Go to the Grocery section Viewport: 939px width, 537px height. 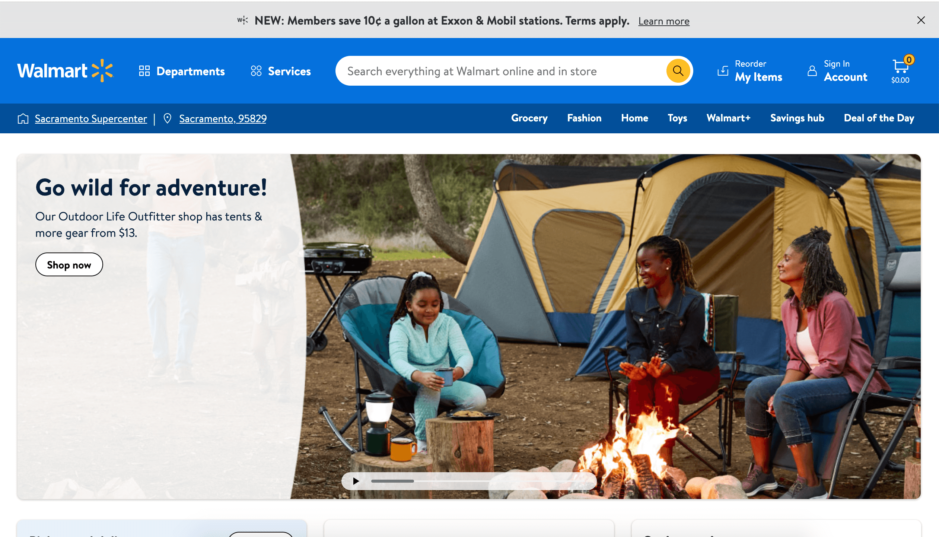click(x=529, y=118)
